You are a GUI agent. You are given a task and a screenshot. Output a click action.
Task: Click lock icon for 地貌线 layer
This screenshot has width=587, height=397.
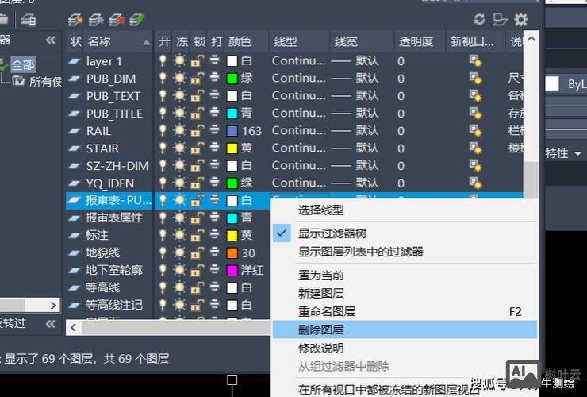[198, 252]
